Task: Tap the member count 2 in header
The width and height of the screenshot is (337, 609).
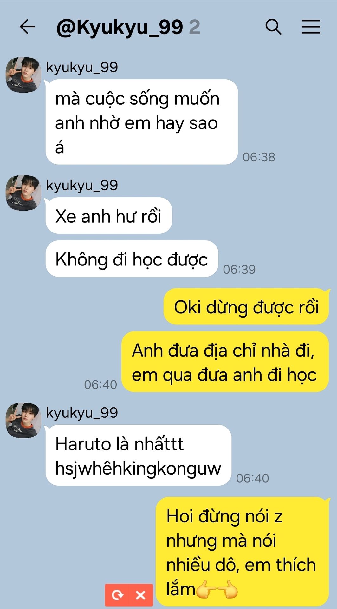Action: point(194,27)
